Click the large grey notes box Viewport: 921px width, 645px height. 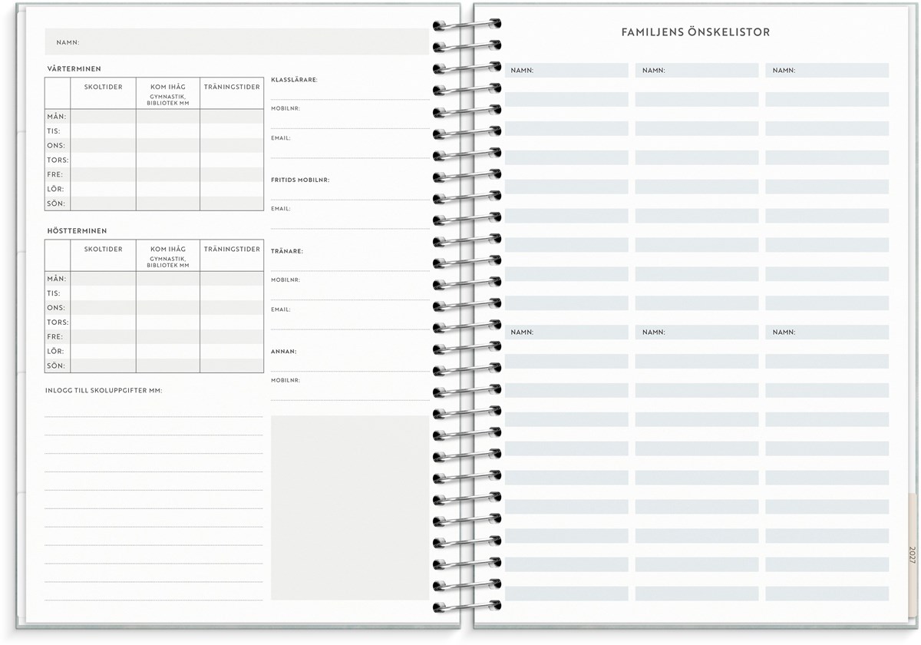pyautogui.click(x=349, y=508)
